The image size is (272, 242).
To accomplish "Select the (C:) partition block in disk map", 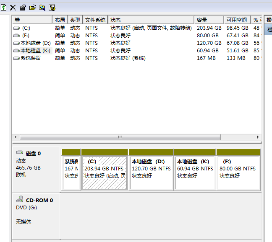I will click(x=105, y=172).
